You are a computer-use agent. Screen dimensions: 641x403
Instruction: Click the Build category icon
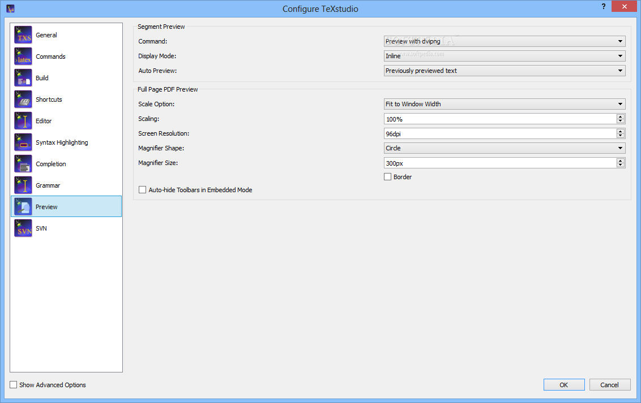[x=23, y=78]
